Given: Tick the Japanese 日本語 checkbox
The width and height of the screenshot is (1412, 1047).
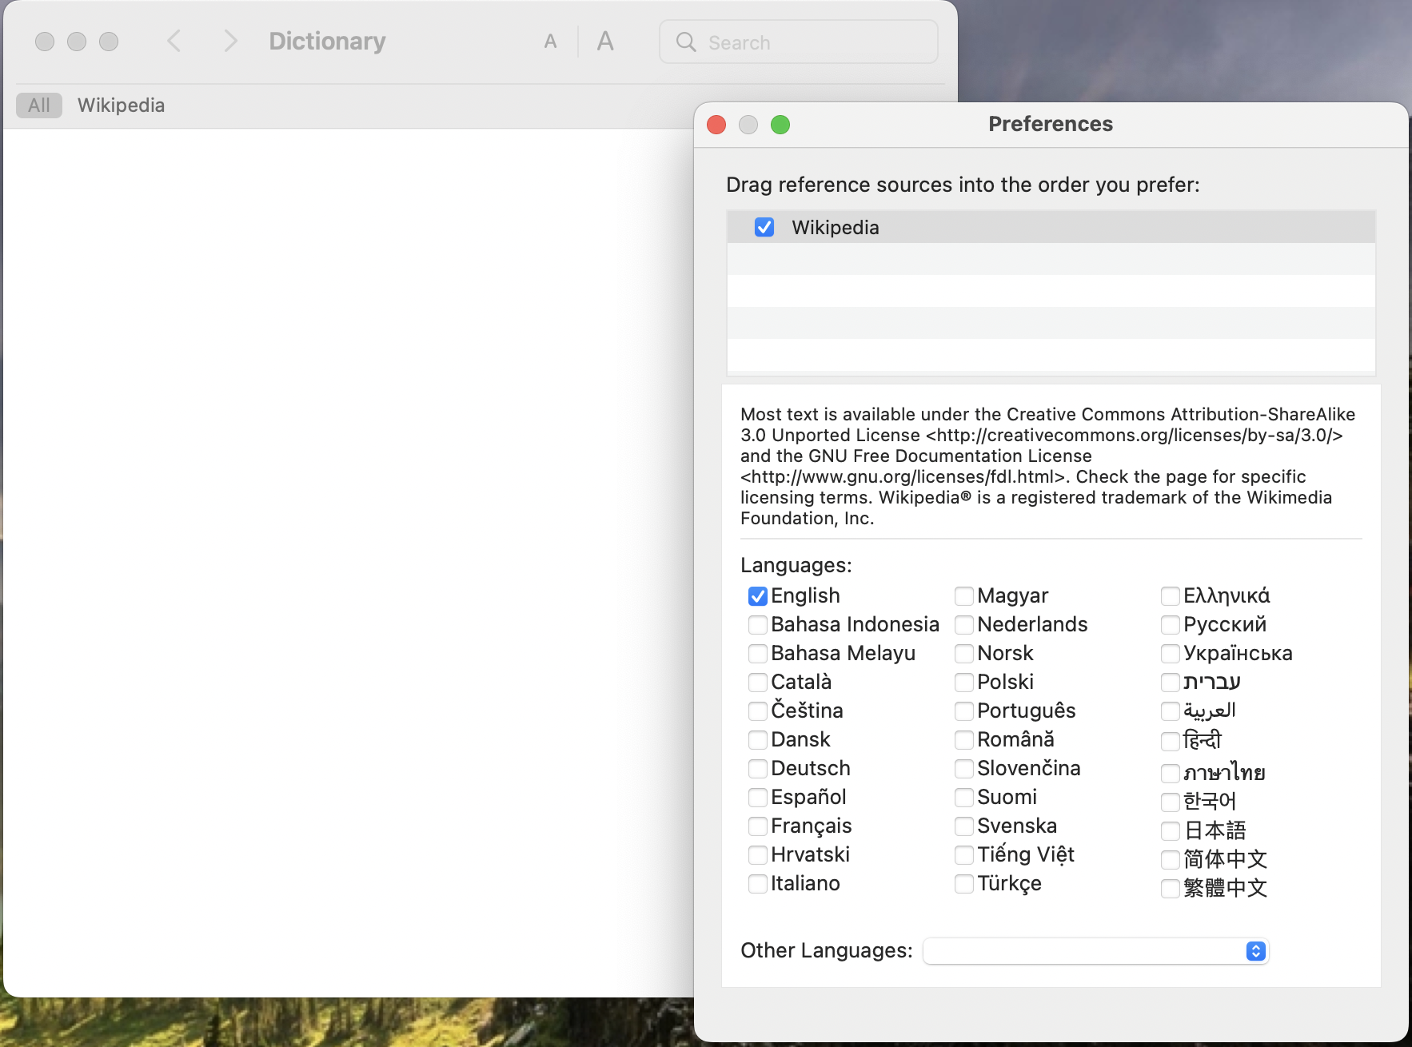Looking at the screenshot, I should (1171, 831).
